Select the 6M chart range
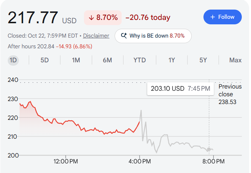Viewport: 251px width, 173px height. point(107,60)
